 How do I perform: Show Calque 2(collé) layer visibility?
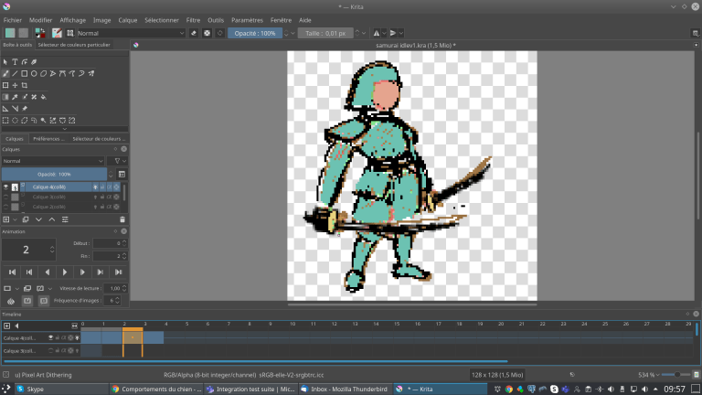[x=5, y=207]
